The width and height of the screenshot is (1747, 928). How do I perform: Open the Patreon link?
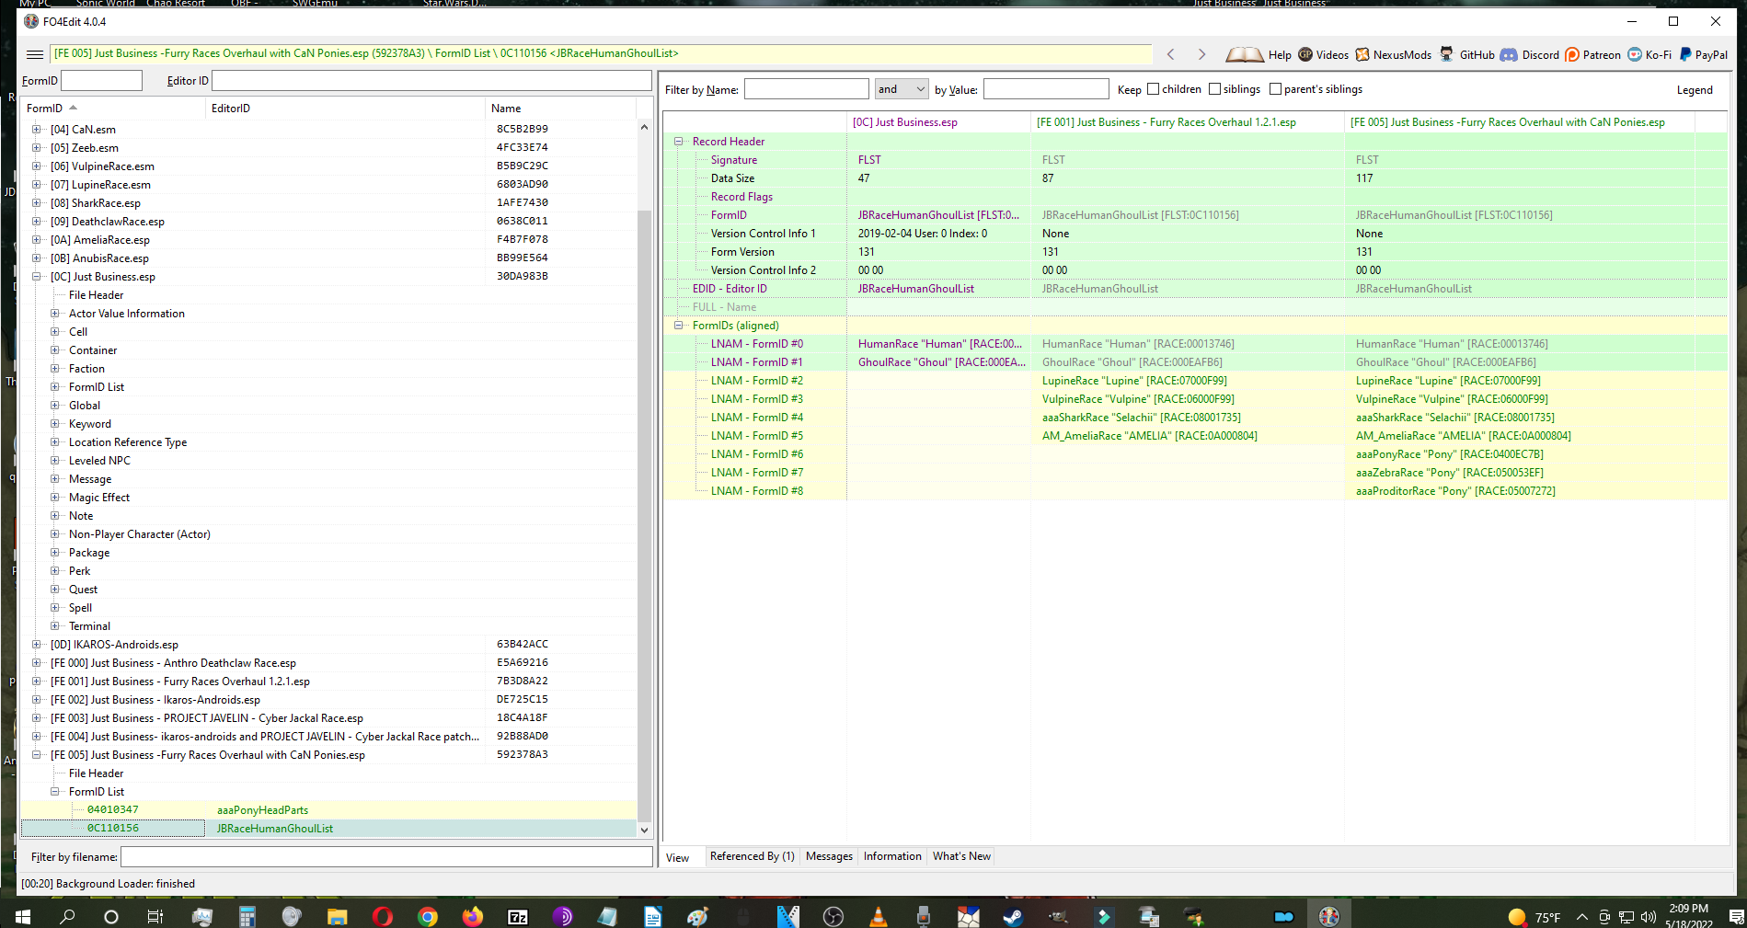point(1592,54)
